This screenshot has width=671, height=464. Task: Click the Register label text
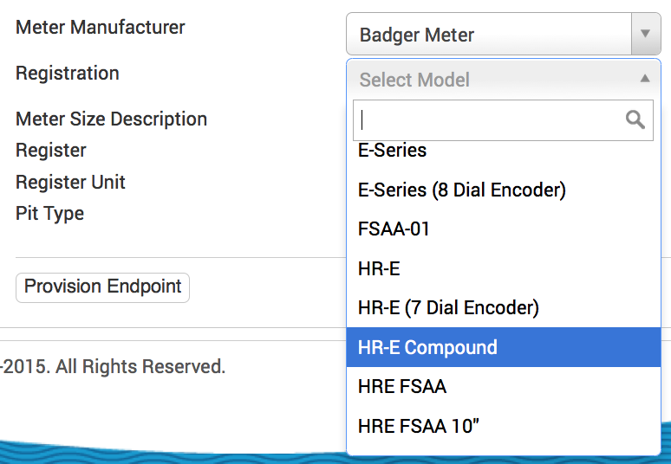pos(51,151)
